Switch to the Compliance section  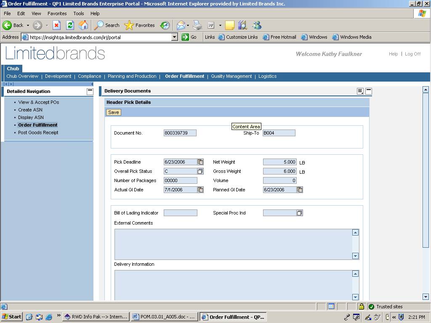pos(90,77)
